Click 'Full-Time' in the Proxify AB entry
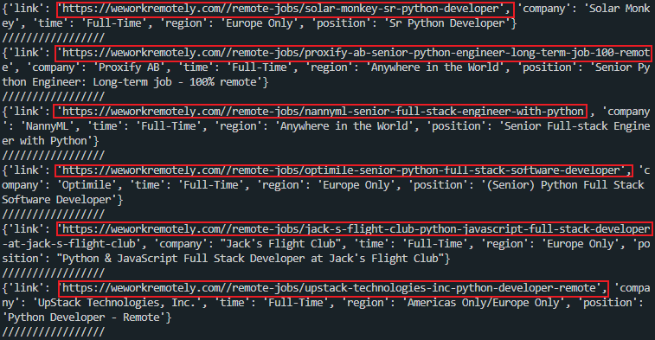The image size is (655, 340). [x=260, y=67]
